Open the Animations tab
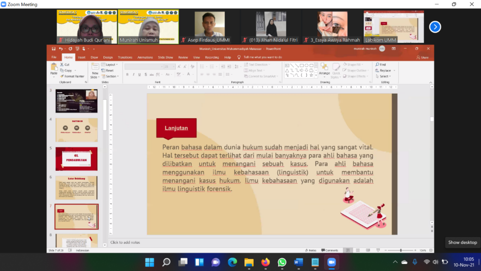Viewport: 481px width, 271px height. pyautogui.click(x=145, y=57)
